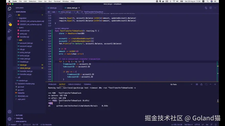The height and width of the screenshot is (126, 225).
Task: Select Go Tests output channel dropdown
Action: click(181, 85)
